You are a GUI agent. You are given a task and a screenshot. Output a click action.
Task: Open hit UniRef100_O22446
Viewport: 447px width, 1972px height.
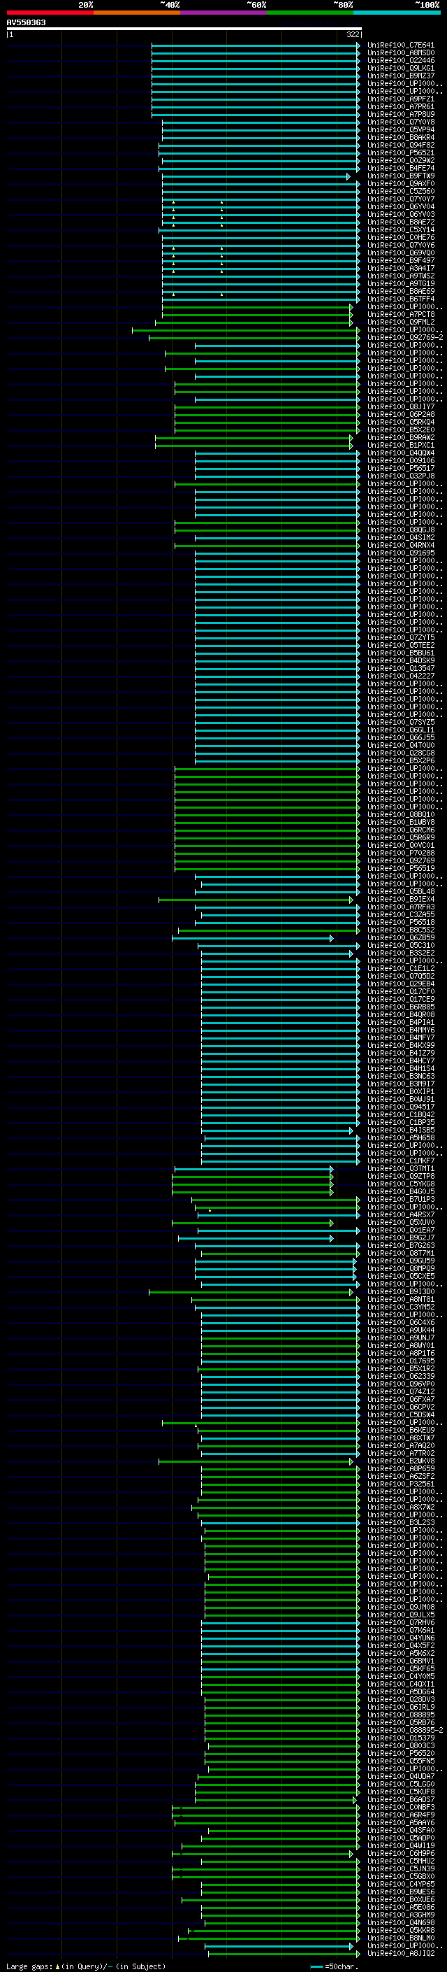click(x=401, y=60)
